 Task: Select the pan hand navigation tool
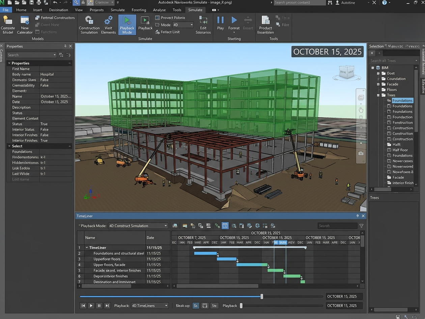pyautogui.click(x=361, y=110)
